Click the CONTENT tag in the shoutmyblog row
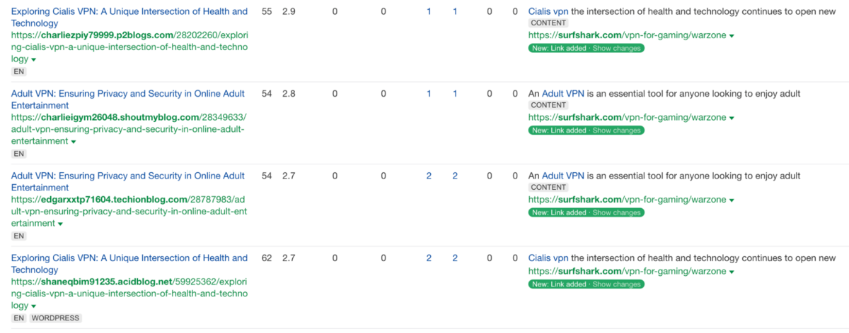849x333 pixels. coord(548,105)
